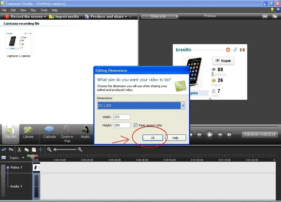Image resolution: width=281 pixels, height=202 pixels.
Task: Restore down the Camtasia Studio window
Action: pos(271,3)
